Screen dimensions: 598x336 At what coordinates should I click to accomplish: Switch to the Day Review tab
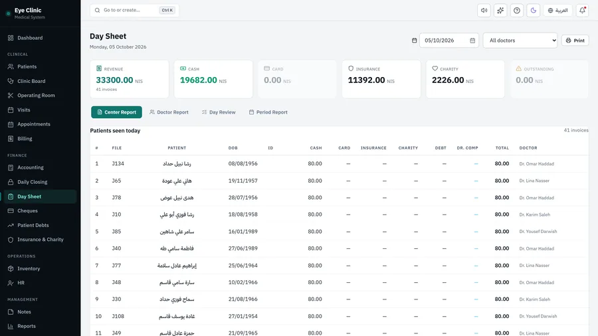[219, 112]
